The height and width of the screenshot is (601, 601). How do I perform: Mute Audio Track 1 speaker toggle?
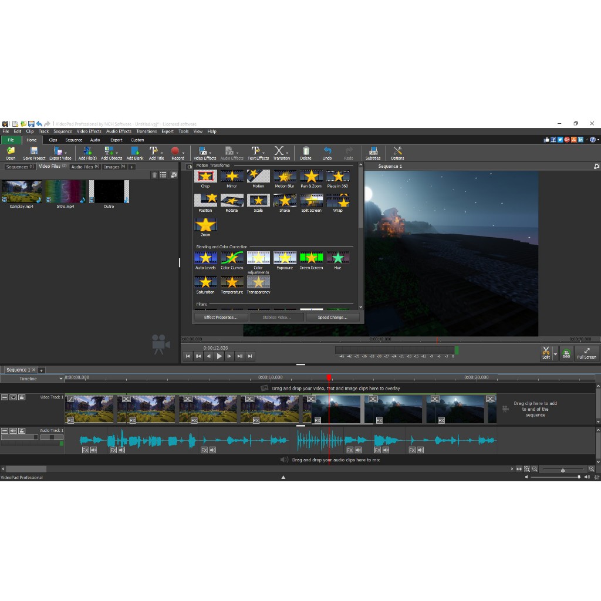[13, 430]
